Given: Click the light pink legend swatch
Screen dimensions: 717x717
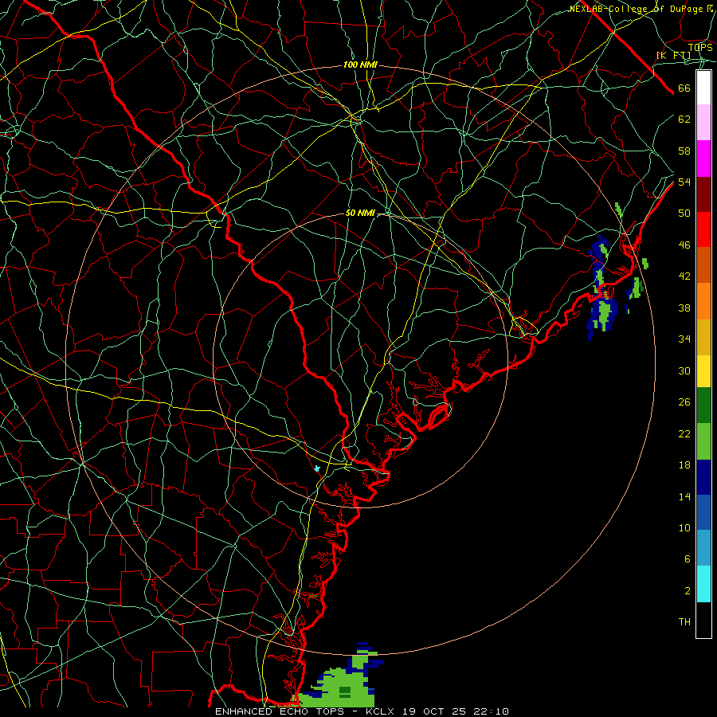Looking at the screenshot, I should (703, 122).
